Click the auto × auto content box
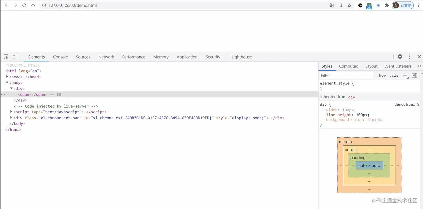This screenshot has width=423, height=209. point(369,166)
